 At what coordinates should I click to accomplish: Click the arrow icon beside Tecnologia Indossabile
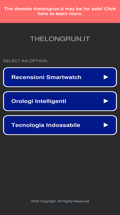[106, 125]
